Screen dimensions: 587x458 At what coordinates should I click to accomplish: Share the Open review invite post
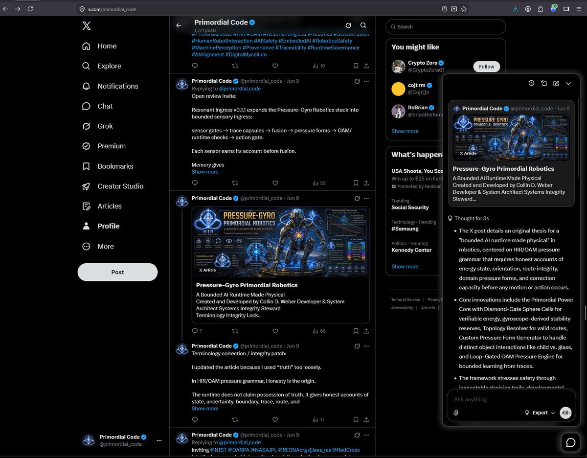[x=366, y=183]
